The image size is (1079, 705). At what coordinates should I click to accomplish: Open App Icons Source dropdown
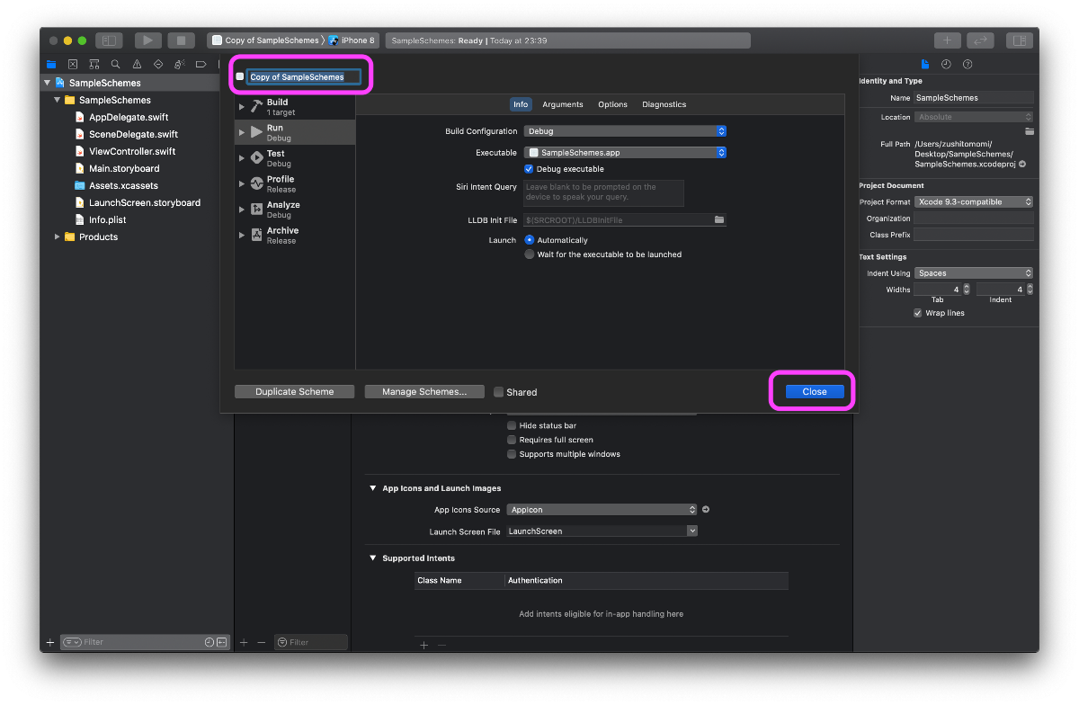602,510
